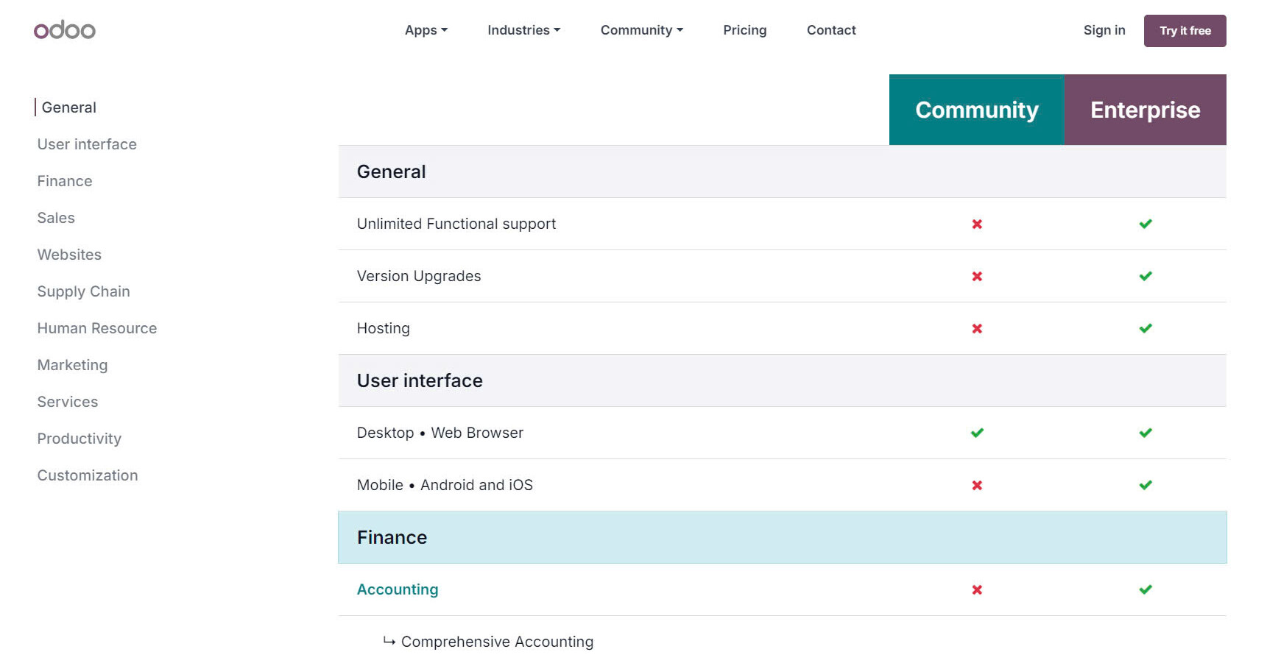This screenshot has width=1267, height=663.
Task: Select Supply Chain in the sidebar
Action: 83,291
